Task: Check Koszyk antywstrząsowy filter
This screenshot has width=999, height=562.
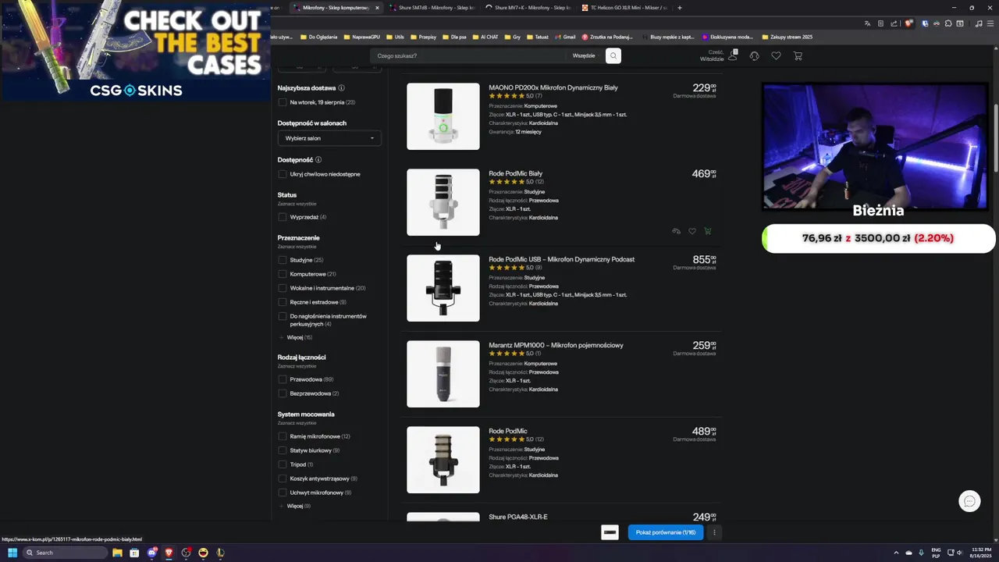Action: click(283, 478)
